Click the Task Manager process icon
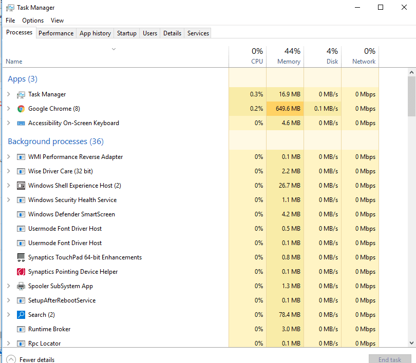 click(21, 94)
